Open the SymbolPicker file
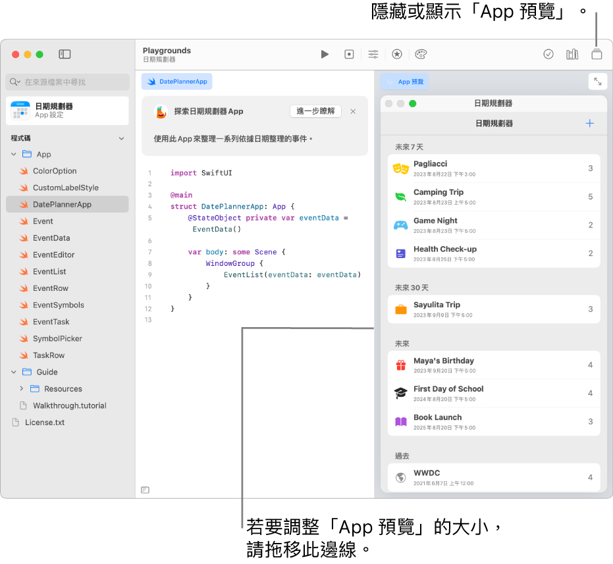The width and height of the screenshot is (613, 564). coord(67,338)
